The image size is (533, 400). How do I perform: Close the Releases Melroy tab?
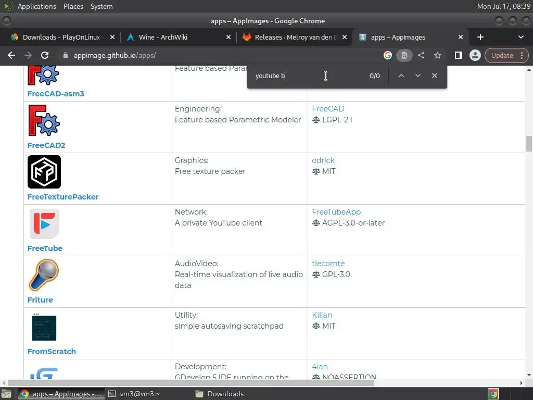(345, 37)
